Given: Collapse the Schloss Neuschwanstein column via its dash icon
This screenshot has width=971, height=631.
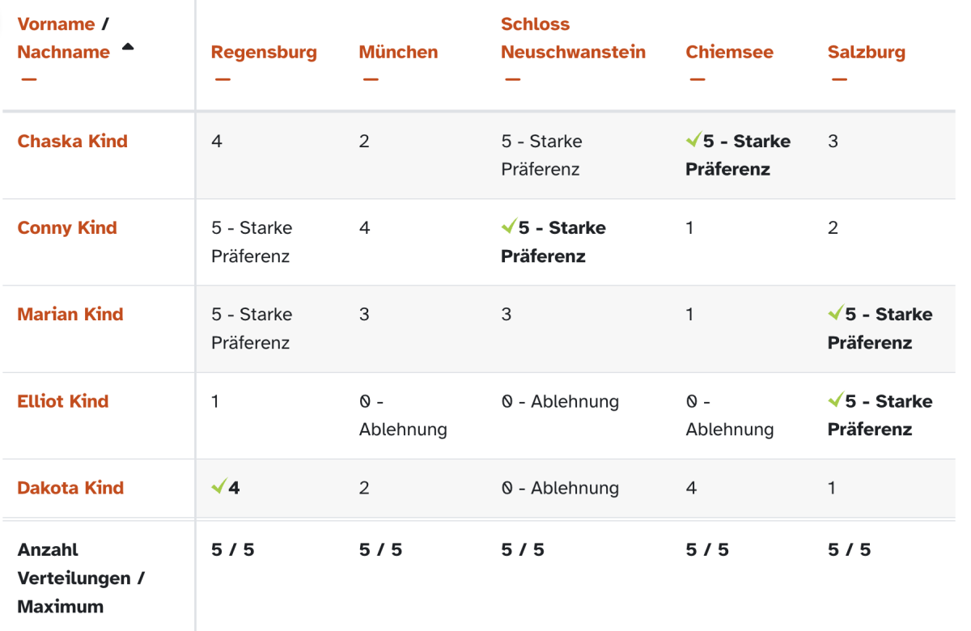Looking at the screenshot, I should pos(512,79).
